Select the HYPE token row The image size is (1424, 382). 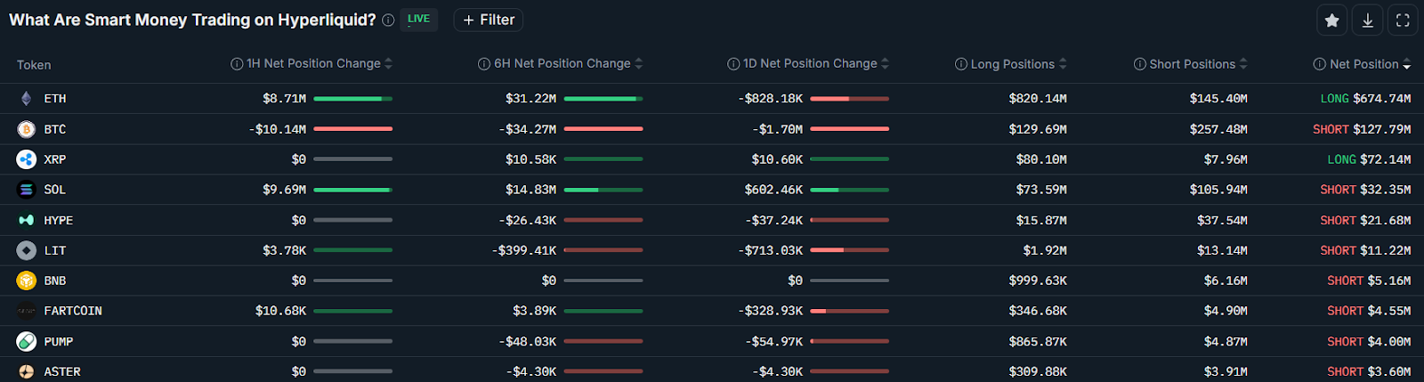[712, 220]
